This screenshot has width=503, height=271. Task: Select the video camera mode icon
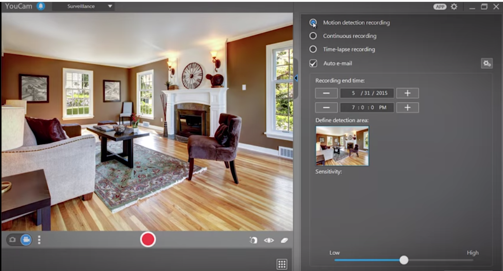point(25,240)
